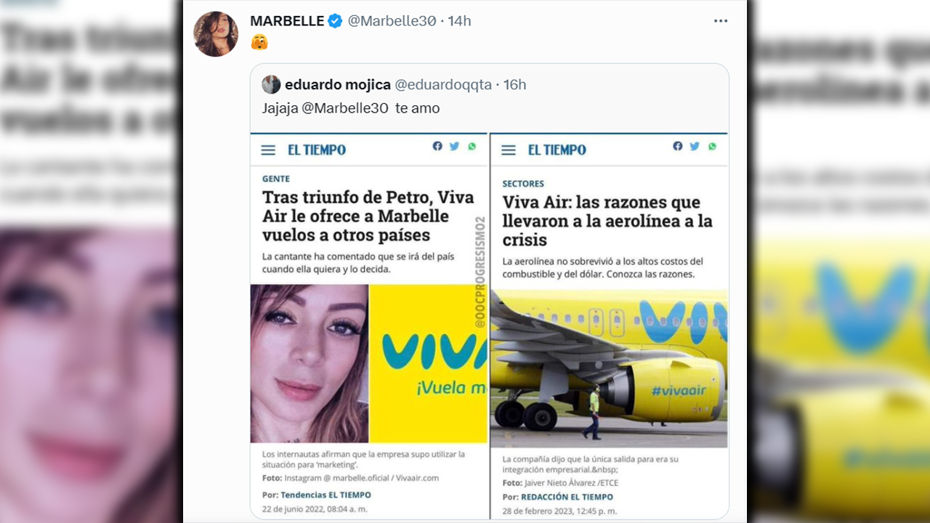Click the @eduardoqqta handle in the quoted tweet
The width and height of the screenshot is (930, 523).
[x=443, y=85]
